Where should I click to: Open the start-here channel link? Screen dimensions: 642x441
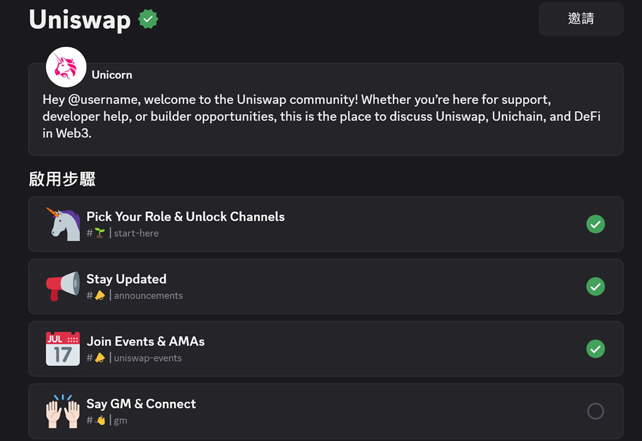tap(136, 233)
